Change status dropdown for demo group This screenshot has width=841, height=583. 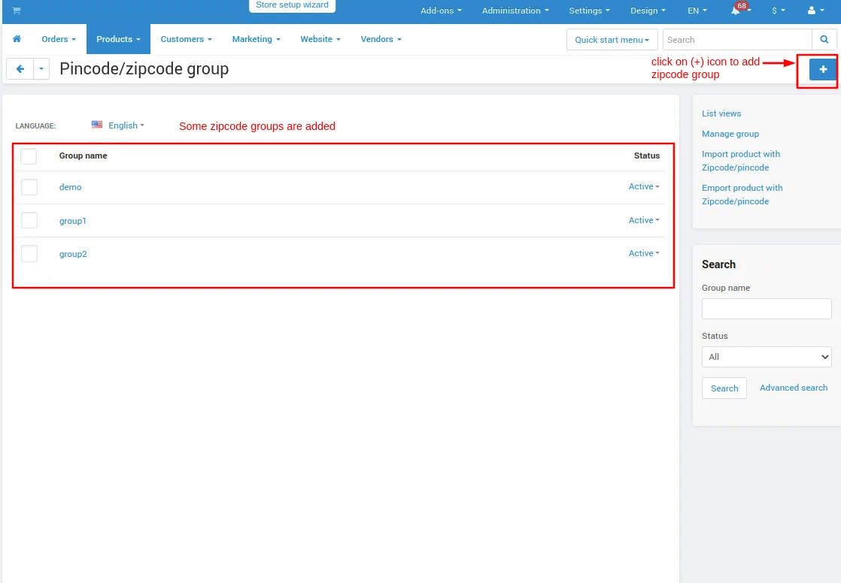(644, 186)
